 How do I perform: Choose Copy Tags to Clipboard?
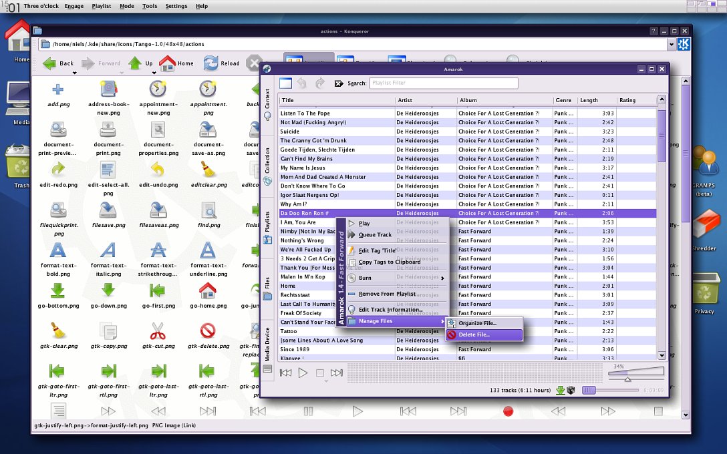click(396, 262)
